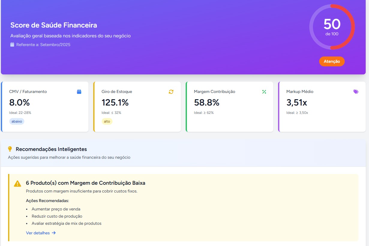The height and width of the screenshot is (246, 369).
Task: Click the abaixo badge on CMV card
Action: click(17, 121)
